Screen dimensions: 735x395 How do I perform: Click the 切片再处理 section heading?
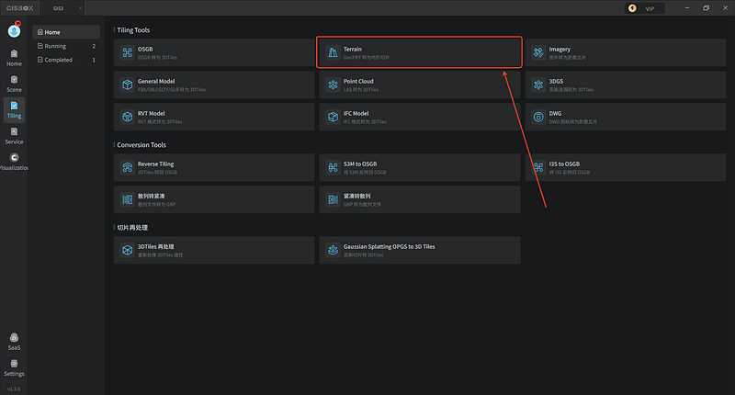click(132, 228)
